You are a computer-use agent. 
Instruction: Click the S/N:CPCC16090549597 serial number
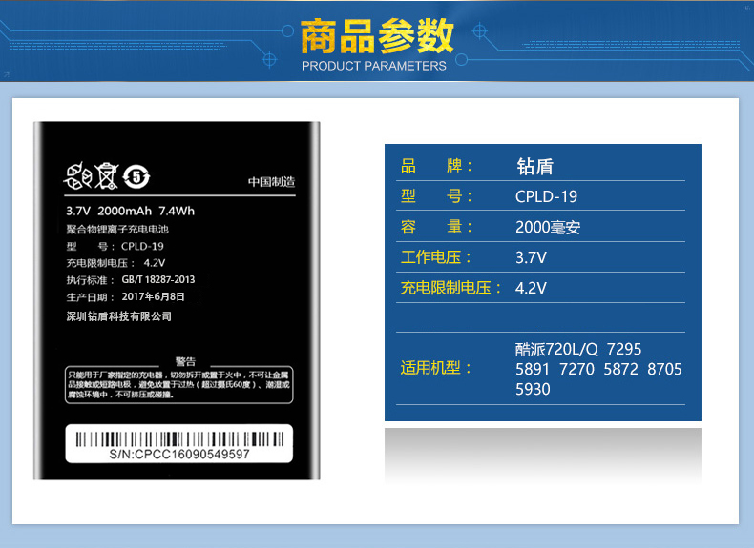(179, 455)
